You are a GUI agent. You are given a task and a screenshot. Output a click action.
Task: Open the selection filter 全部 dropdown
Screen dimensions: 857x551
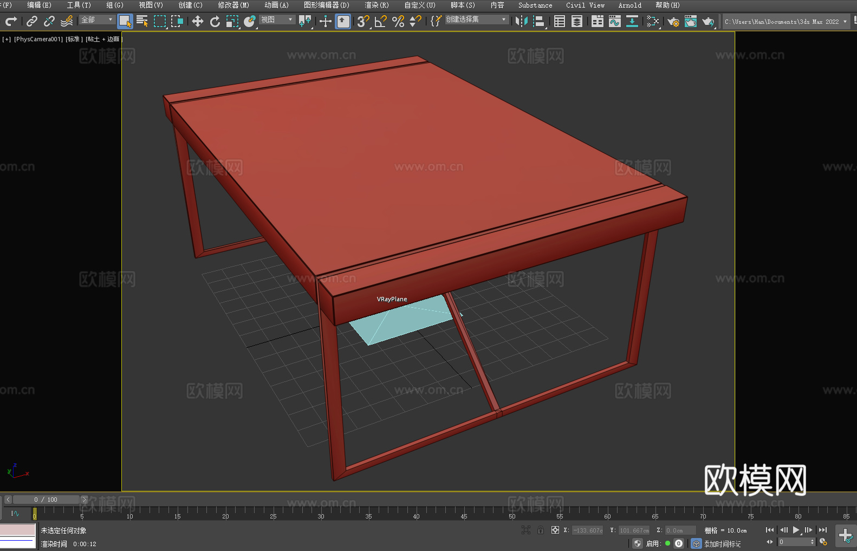tap(97, 20)
